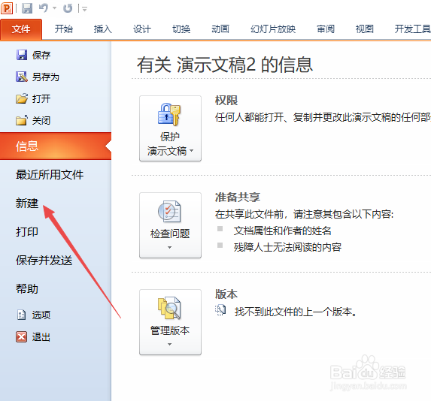The height and width of the screenshot is (401, 431).
Task: Click the manage versions magnifier icon
Action: (169, 308)
